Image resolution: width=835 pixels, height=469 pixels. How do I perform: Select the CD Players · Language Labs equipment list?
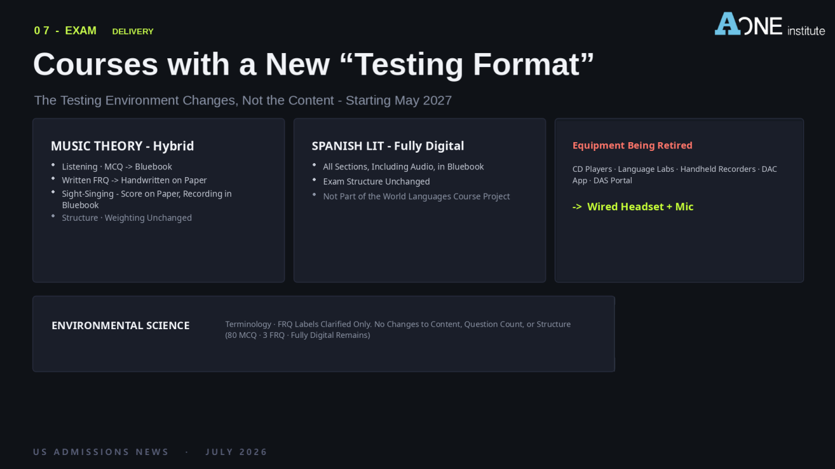(x=675, y=175)
